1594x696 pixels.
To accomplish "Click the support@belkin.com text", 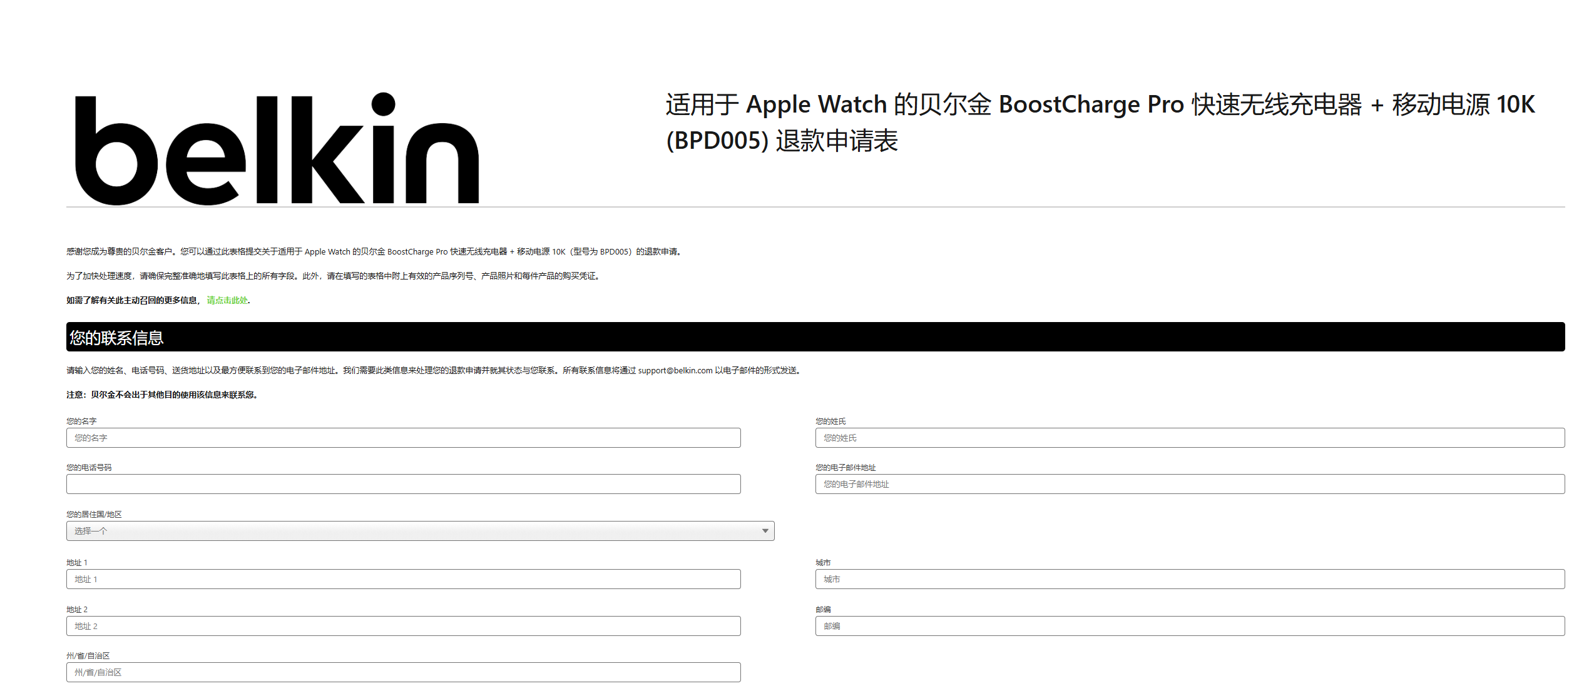I will [x=675, y=371].
